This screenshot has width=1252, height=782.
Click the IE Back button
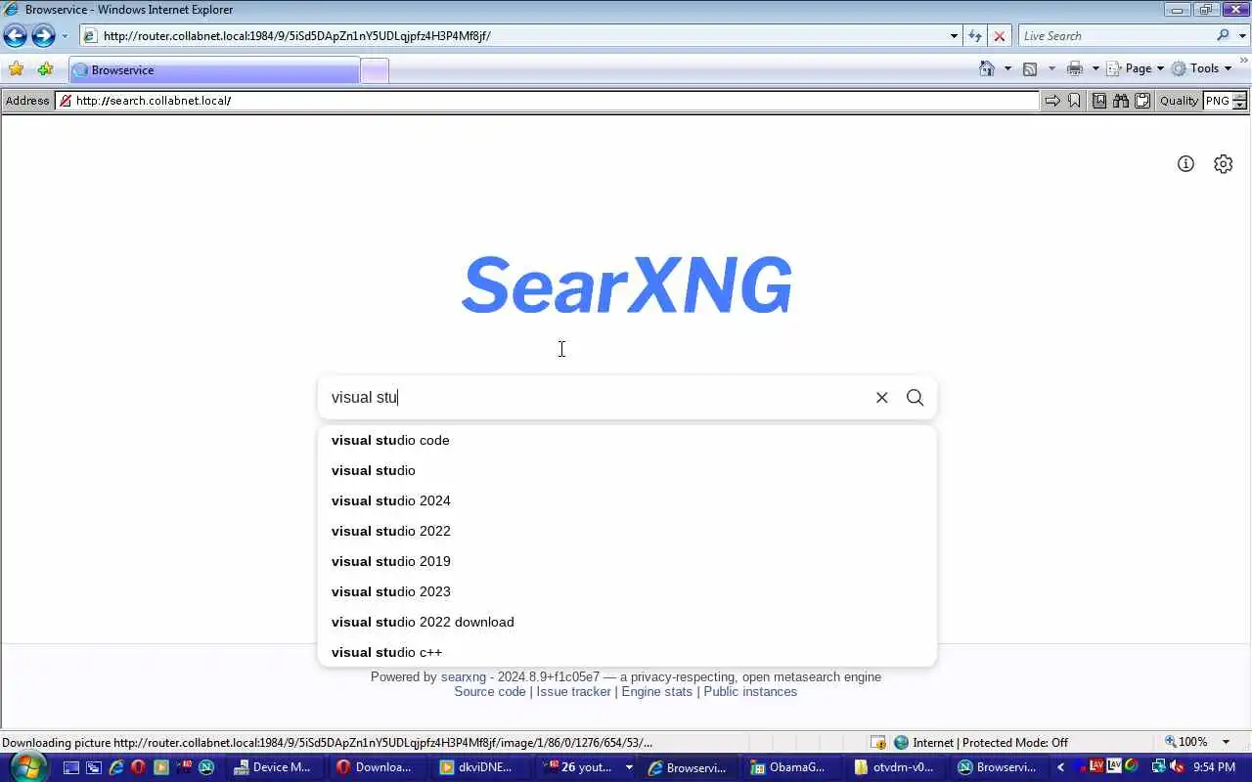click(x=15, y=36)
